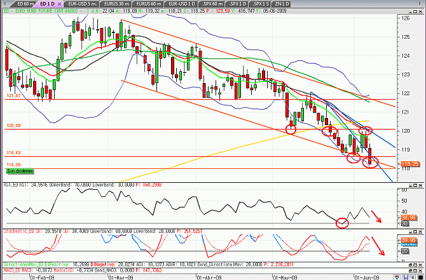Maximize the main price chart pane
Screen dimensions: 426x280
pyautogui.click(x=415, y=11)
